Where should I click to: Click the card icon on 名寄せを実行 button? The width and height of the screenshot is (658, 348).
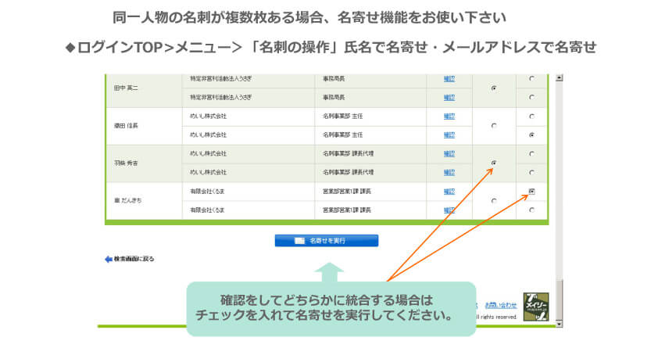click(299, 241)
